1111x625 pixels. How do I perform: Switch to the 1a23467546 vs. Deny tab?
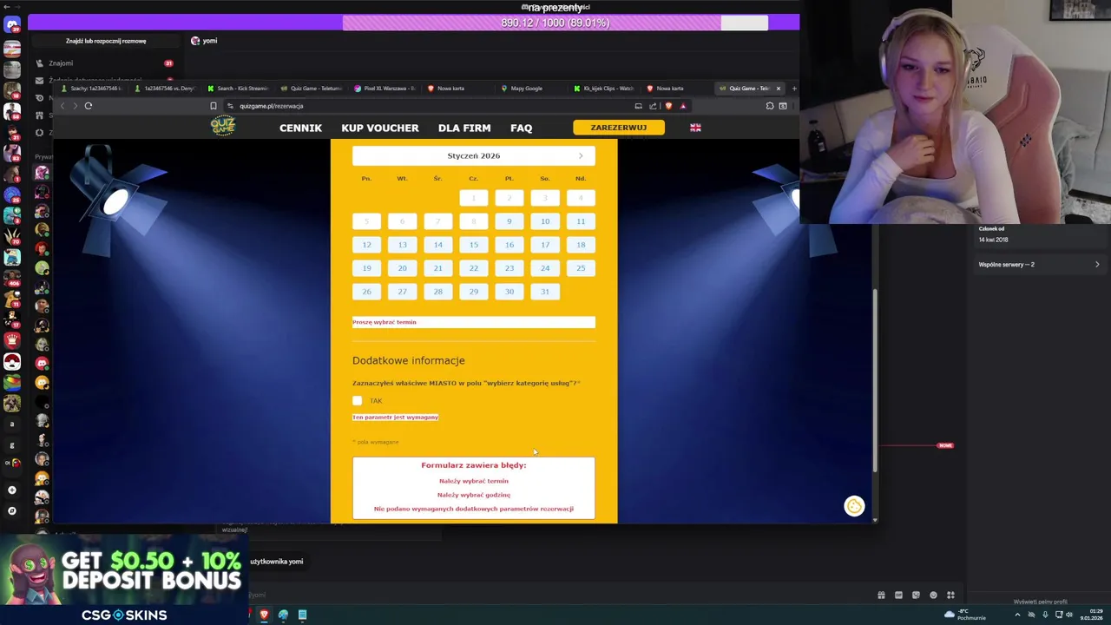click(x=164, y=89)
